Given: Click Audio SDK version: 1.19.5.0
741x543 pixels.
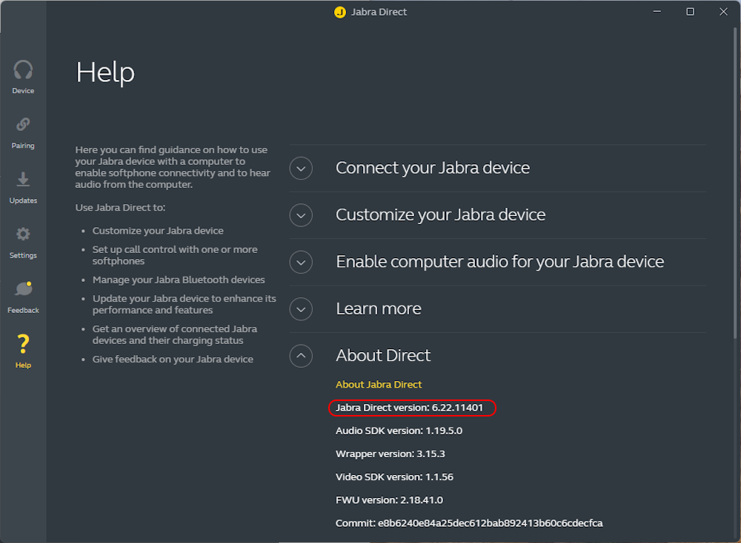Looking at the screenshot, I should pyautogui.click(x=399, y=431).
